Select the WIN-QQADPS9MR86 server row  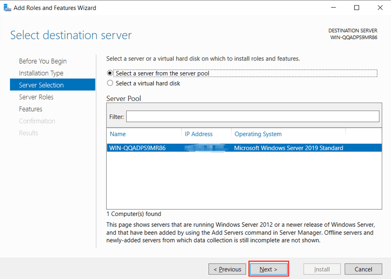pos(201,148)
